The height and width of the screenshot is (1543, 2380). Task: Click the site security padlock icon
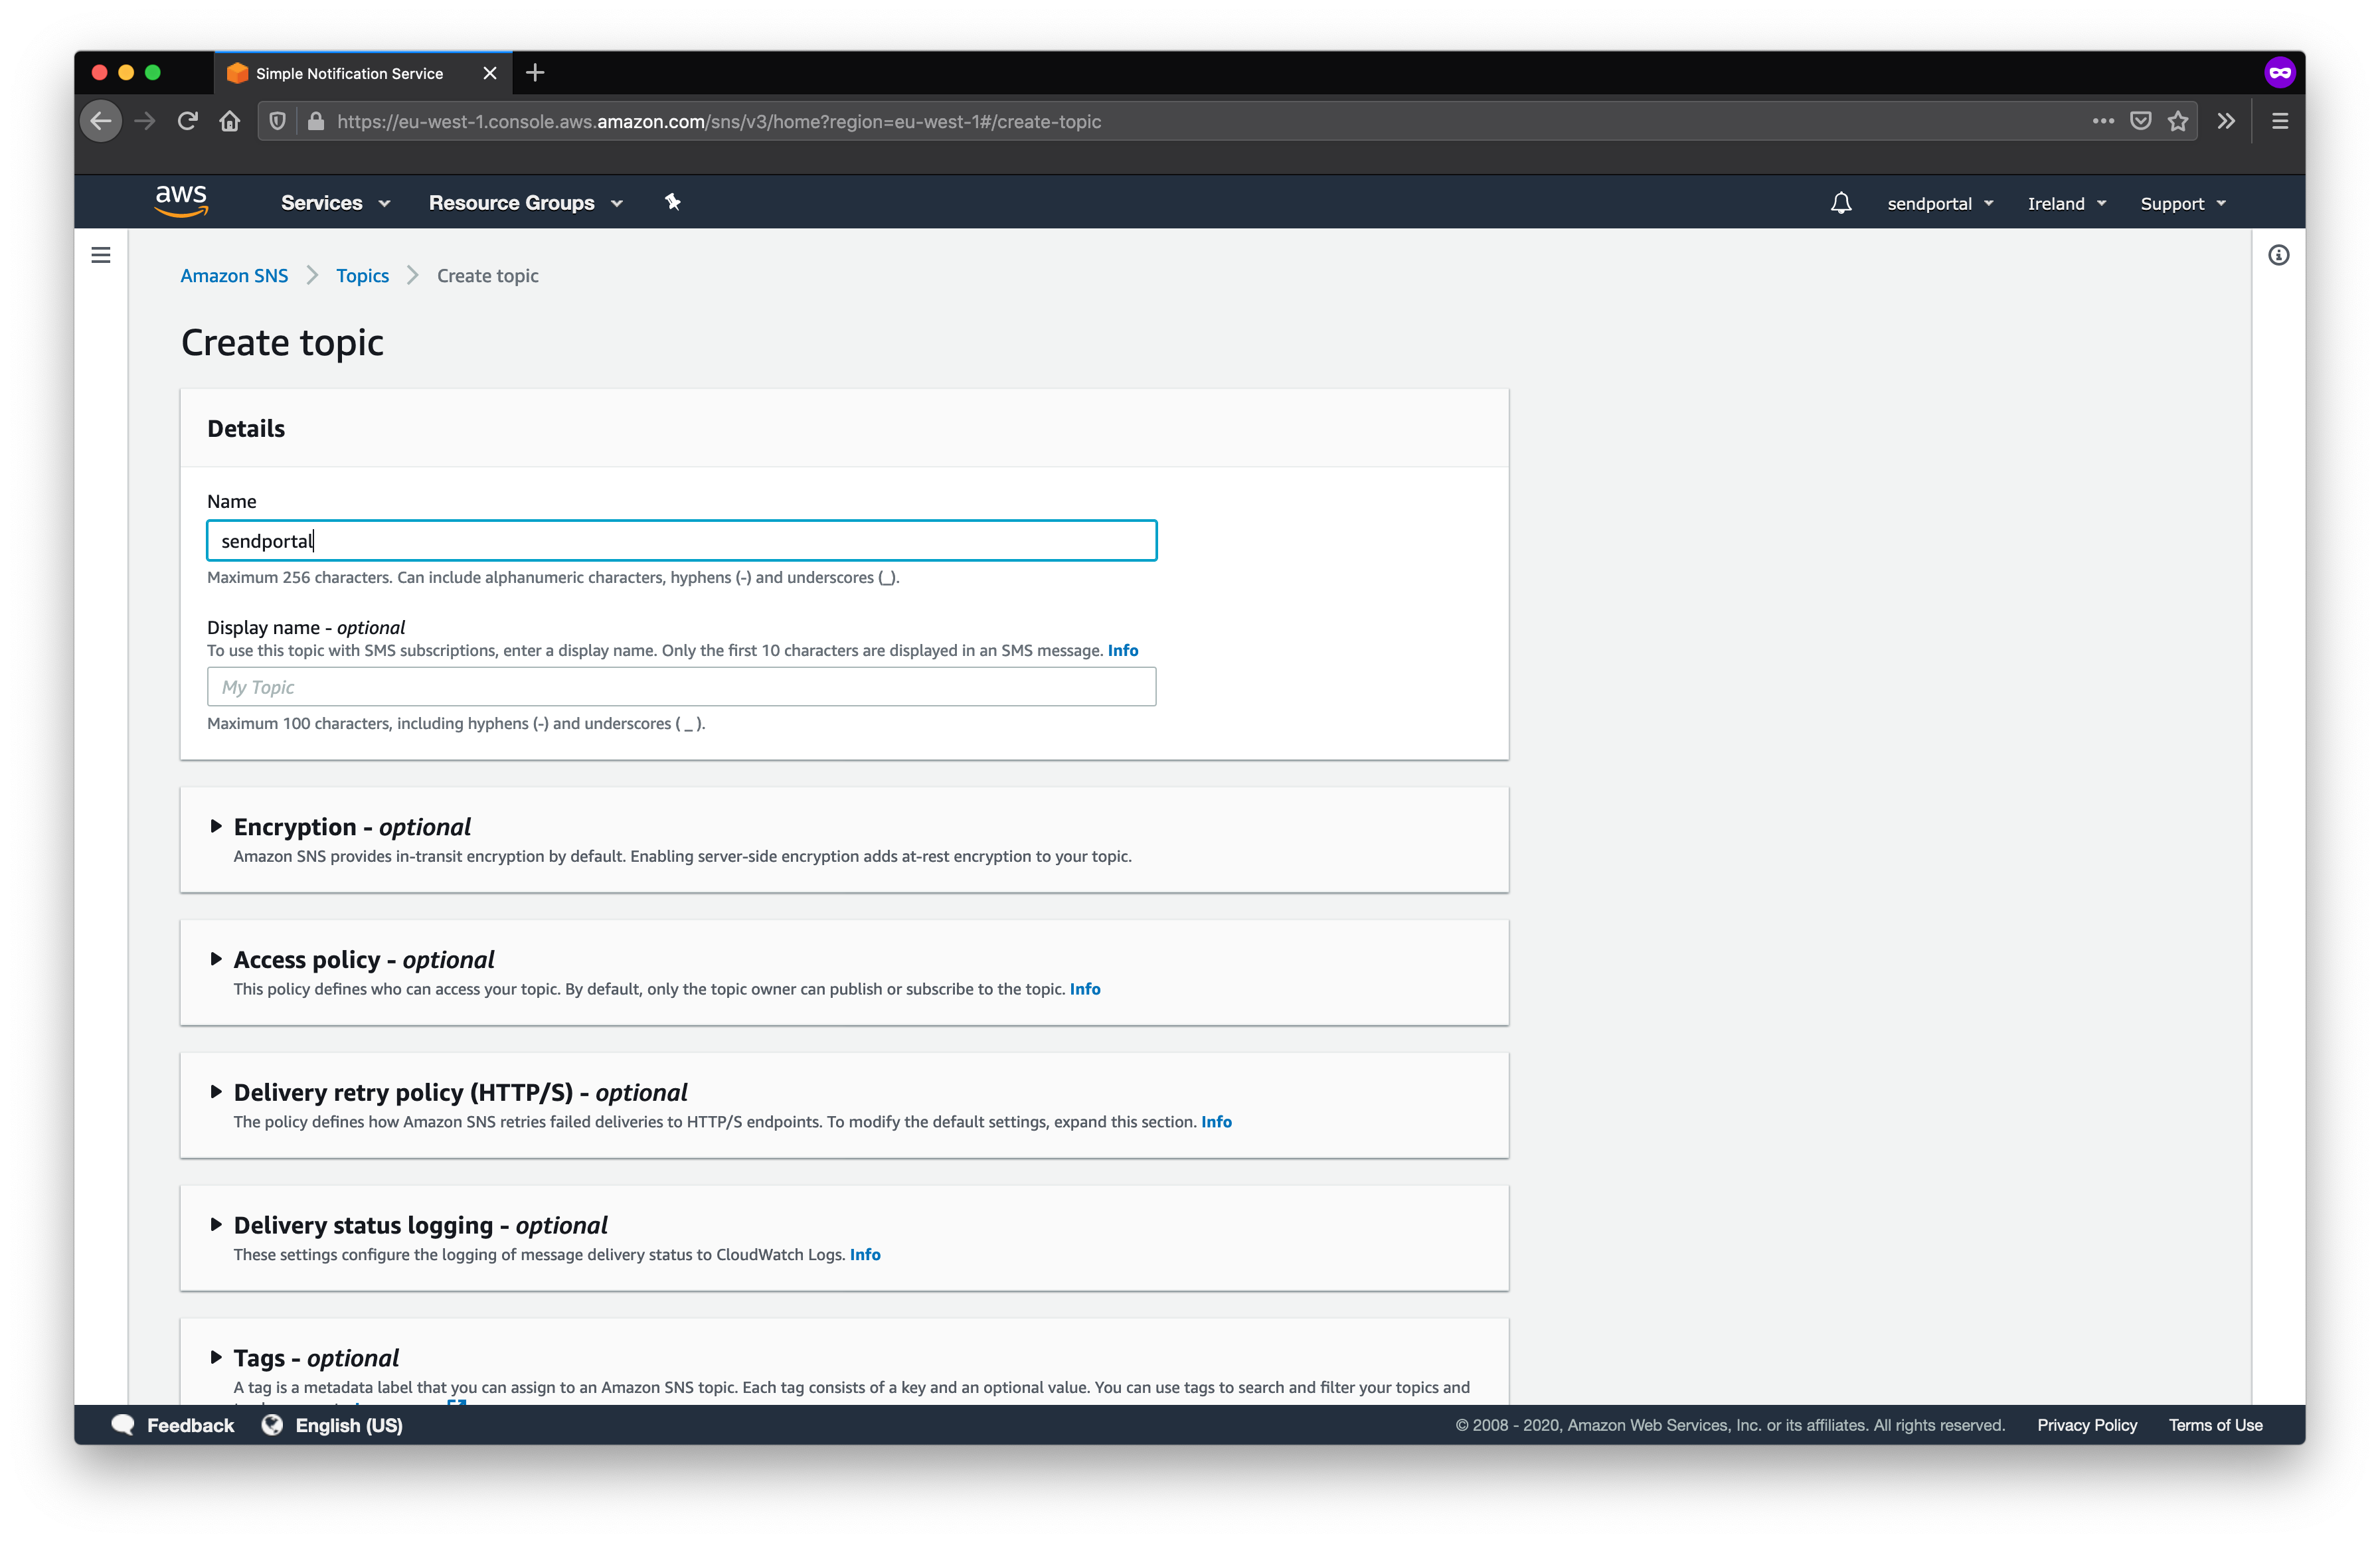316,121
